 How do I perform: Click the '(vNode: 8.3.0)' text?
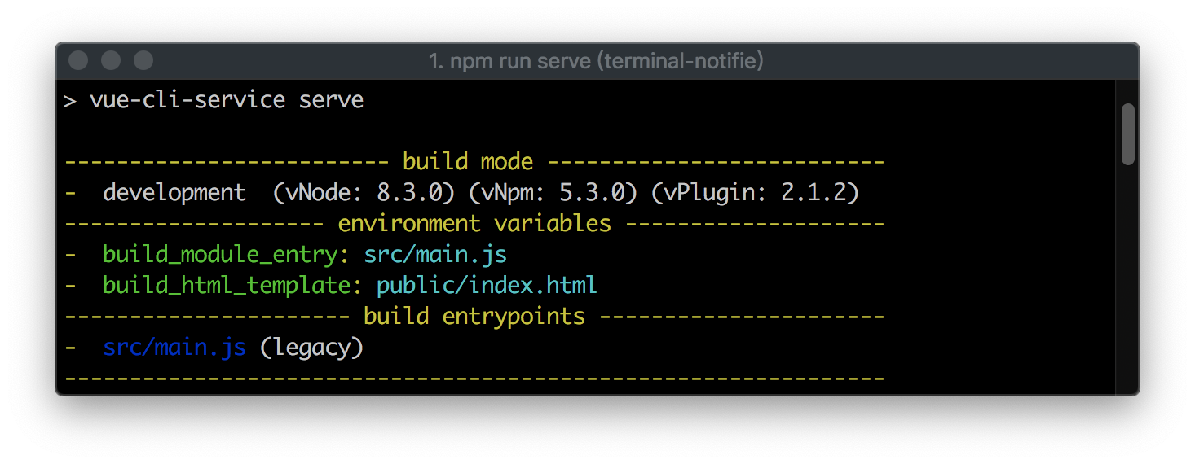[x=363, y=193]
